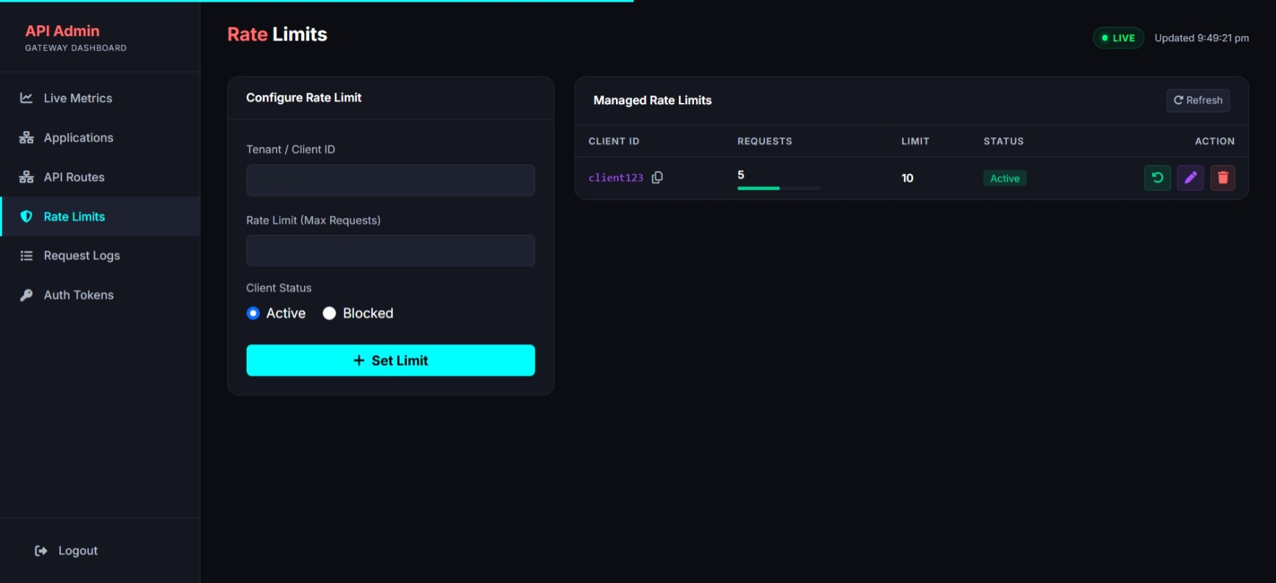The image size is (1276, 583).
Task: Click the client123 ID link
Action: (615, 177)
